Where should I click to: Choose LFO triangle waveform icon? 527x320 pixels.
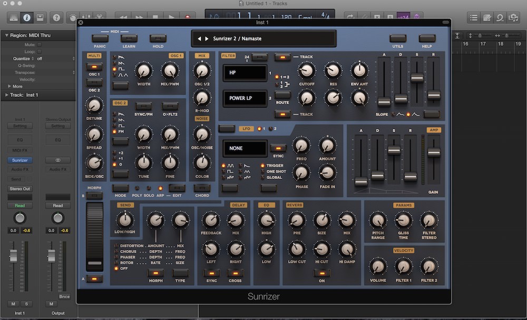click(x=247, y=172)
